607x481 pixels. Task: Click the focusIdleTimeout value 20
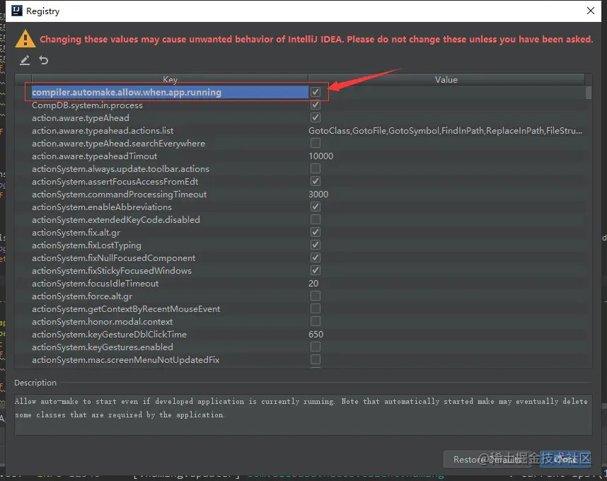click(313, 284)
